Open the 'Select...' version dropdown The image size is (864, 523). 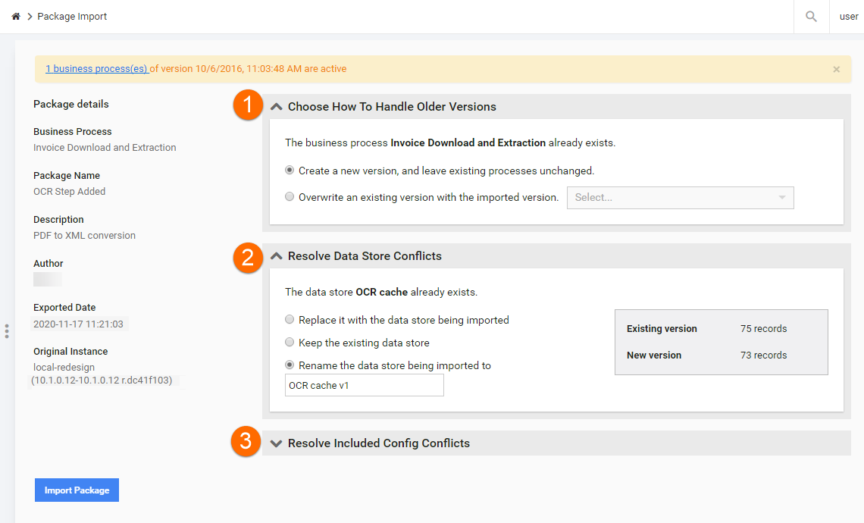pyautogui.click(x=680, y=198)
